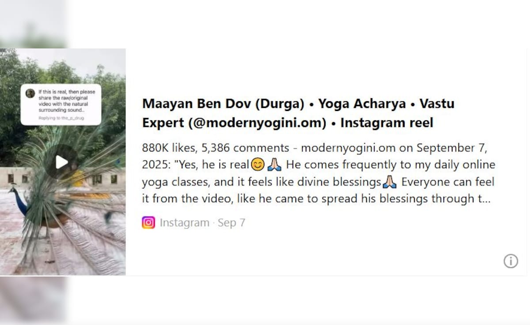Play the peacock Instagram reel video
530x325 pixels.
click(62, 162)
